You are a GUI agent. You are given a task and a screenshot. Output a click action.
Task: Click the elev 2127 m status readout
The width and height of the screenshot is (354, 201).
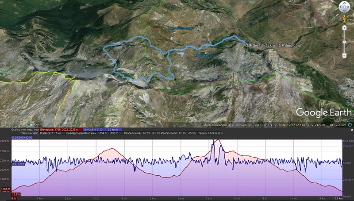(x=317, y=125)
